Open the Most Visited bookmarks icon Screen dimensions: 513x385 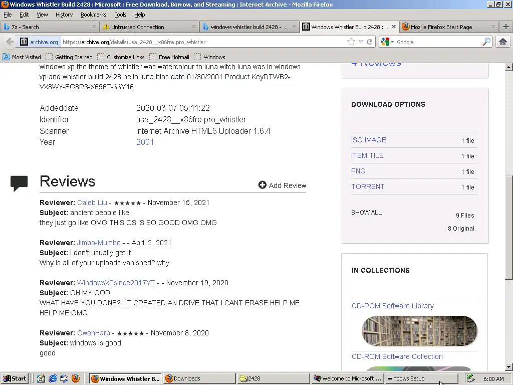[6, 57]
